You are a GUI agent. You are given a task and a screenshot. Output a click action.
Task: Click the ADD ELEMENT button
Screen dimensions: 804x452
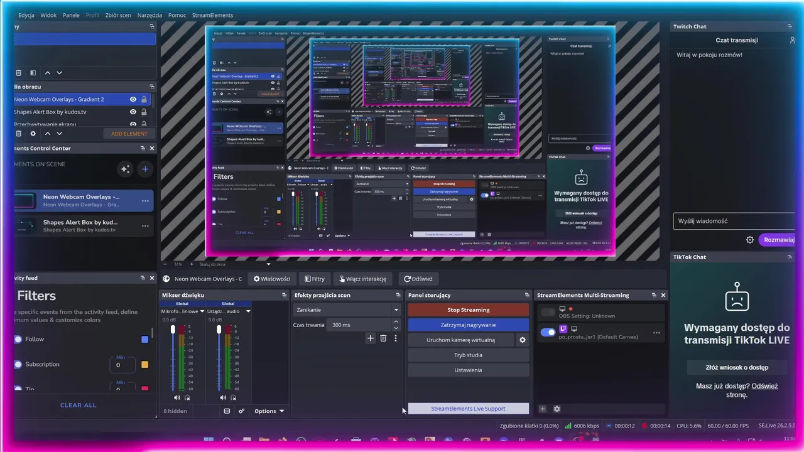coord(129,134)
